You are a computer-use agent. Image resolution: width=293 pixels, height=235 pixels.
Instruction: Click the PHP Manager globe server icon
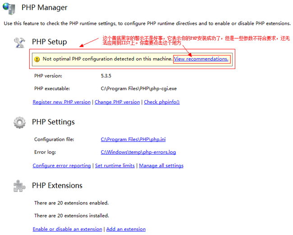point(9,8)
